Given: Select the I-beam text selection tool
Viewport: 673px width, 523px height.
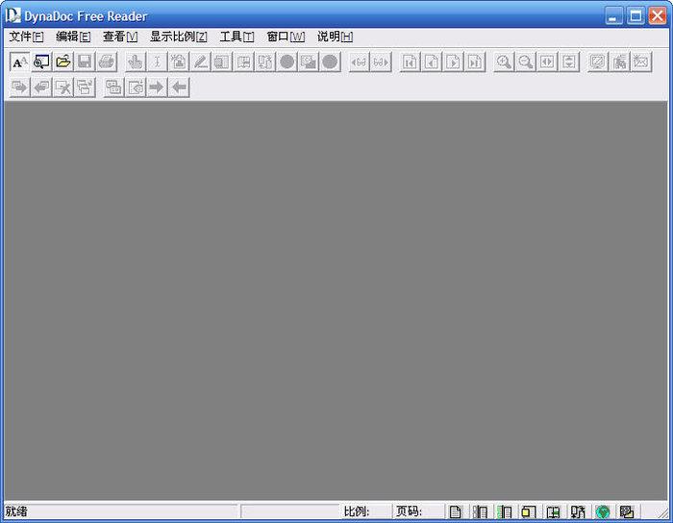Looking at the screenshot, I should (x=157, y=62).
